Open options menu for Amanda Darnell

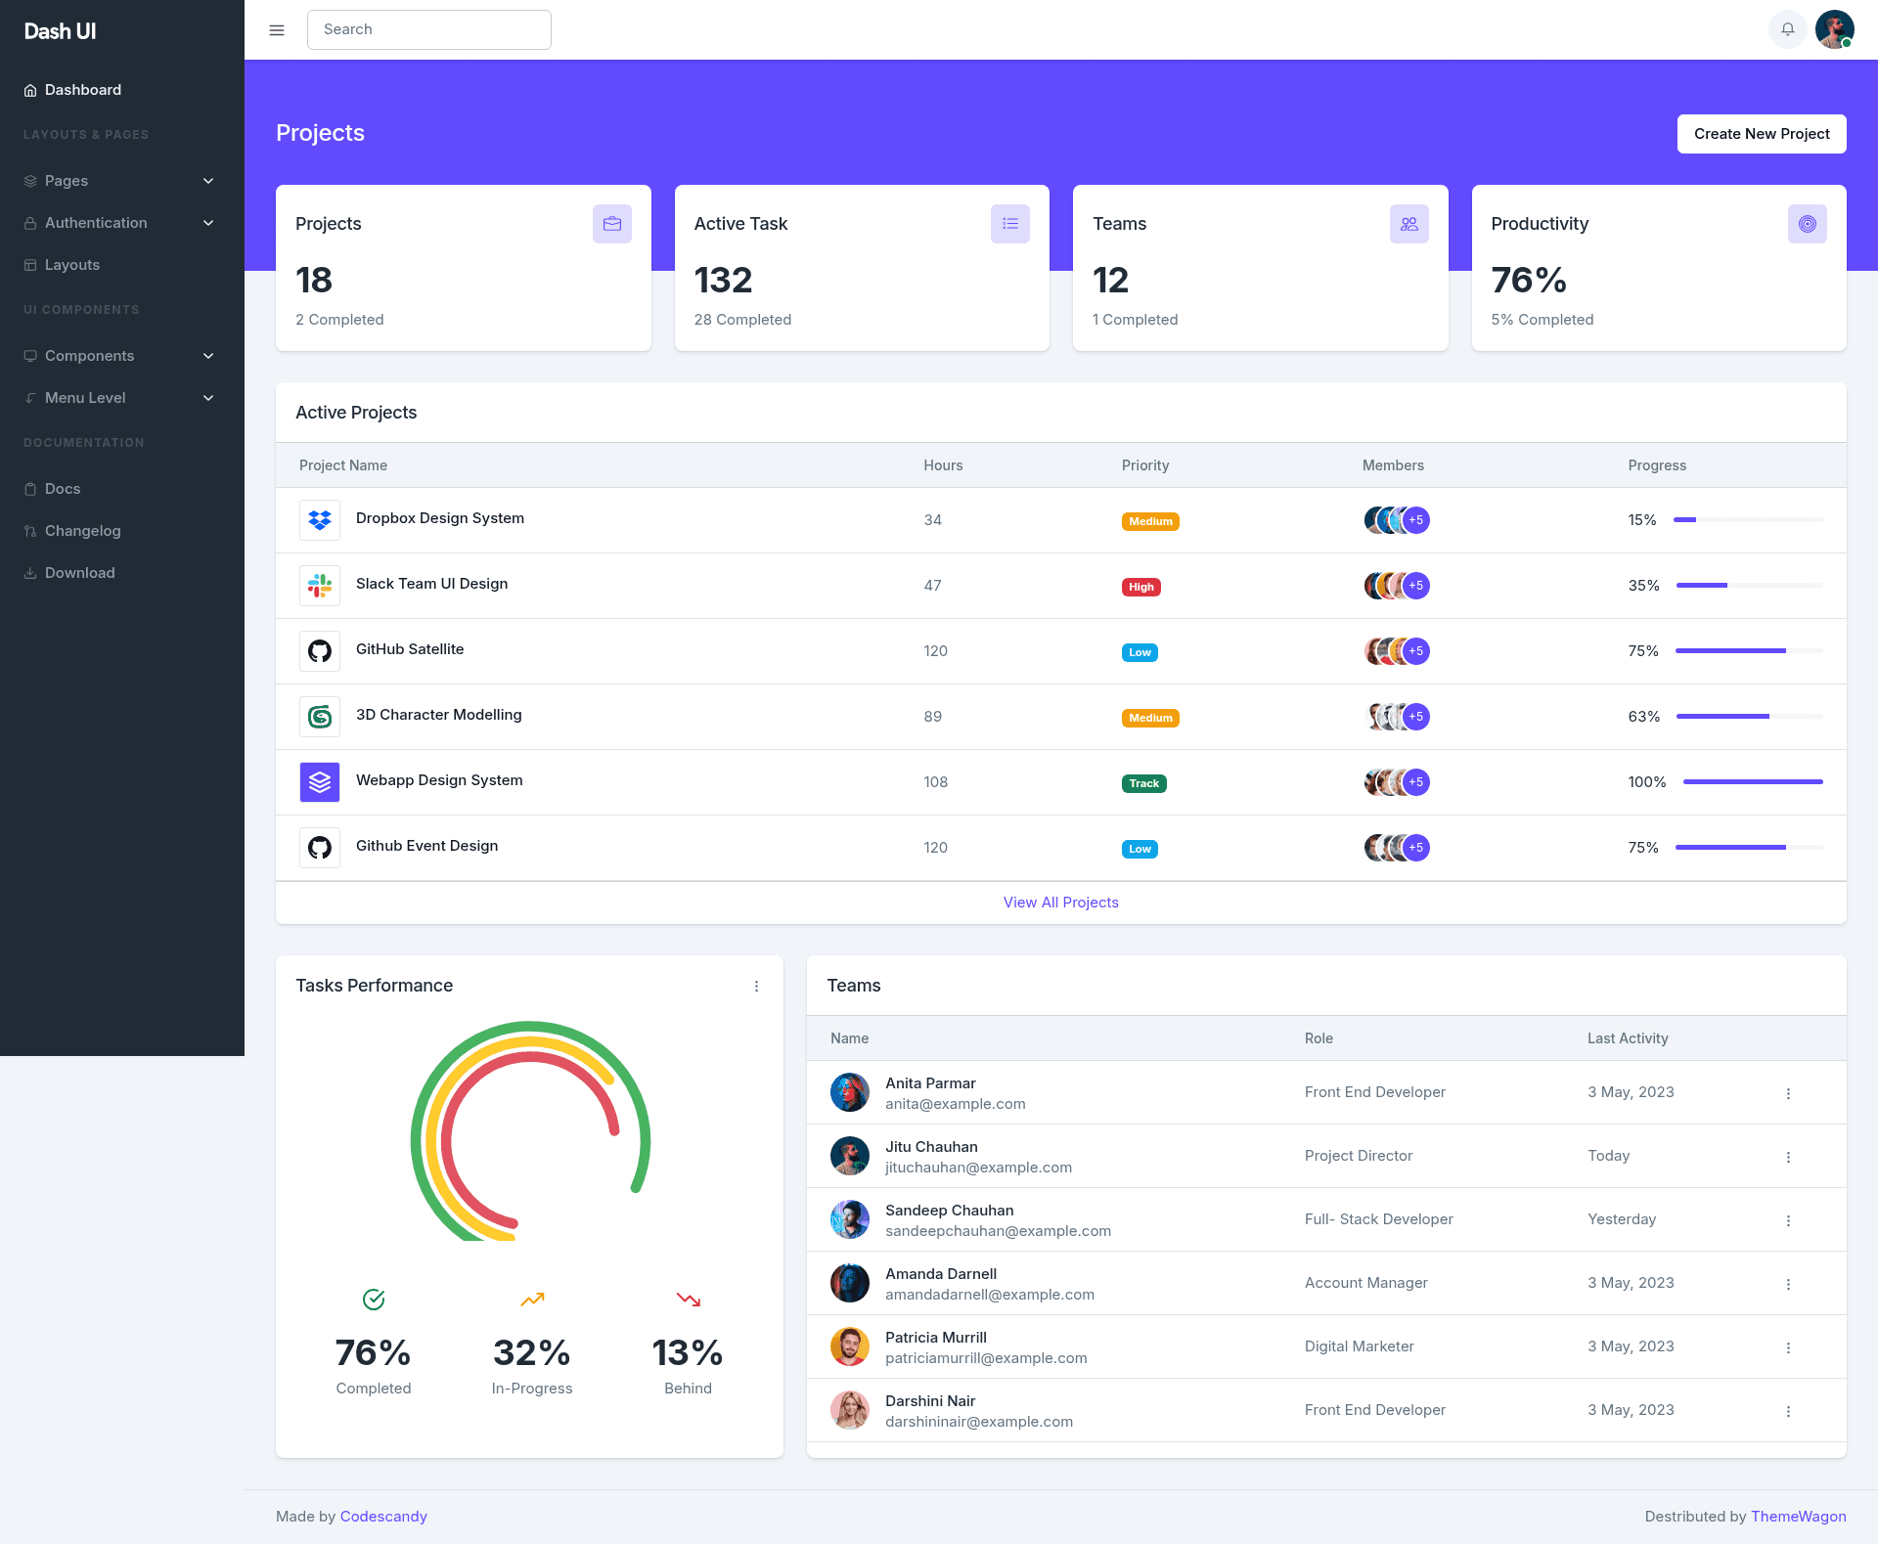pyautogui.click(x=1788, y=1284)
